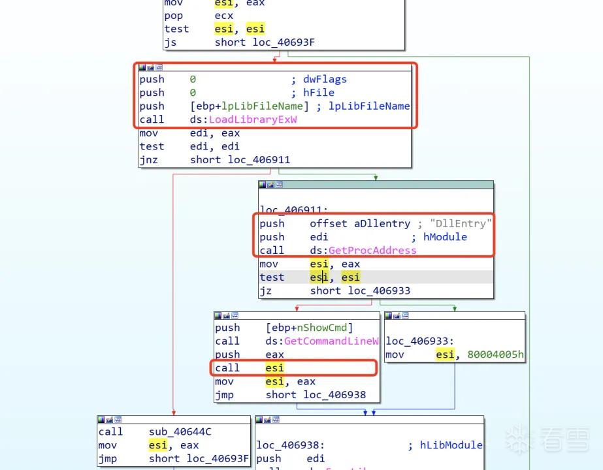Click the node color icon on loc_406933 block

click(x=389, y=316)
